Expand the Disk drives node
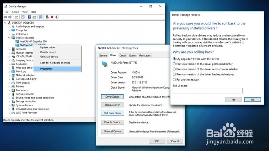The width and height of the screenshot is (269, 151). pyautogui.click(x=9, y=34)
